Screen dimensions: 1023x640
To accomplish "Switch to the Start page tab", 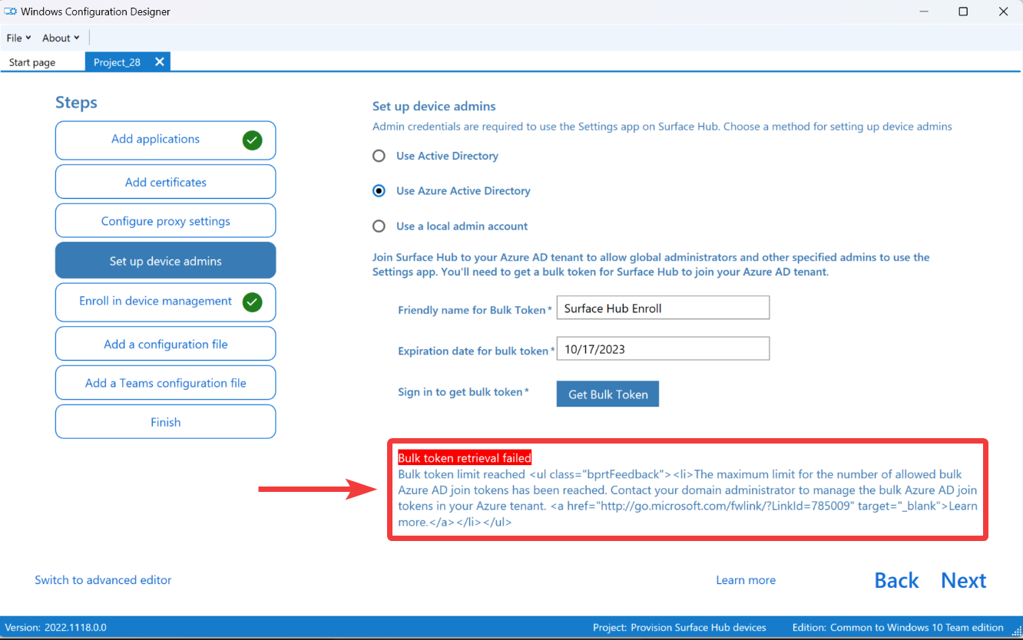I will pos(32,62).
